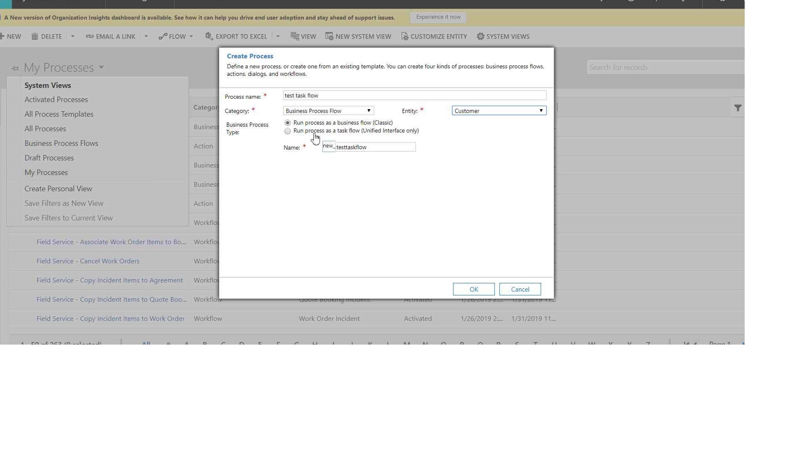Screen dimensions: 801x450
Task: Expand the My Processes view selector
Action: click(x=101, y=67)
